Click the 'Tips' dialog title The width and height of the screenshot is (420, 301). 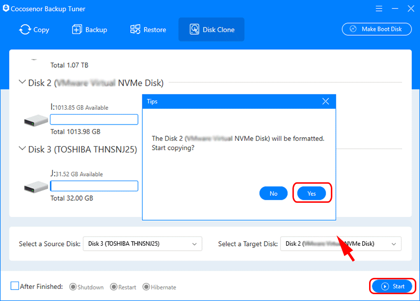point(152,101)
